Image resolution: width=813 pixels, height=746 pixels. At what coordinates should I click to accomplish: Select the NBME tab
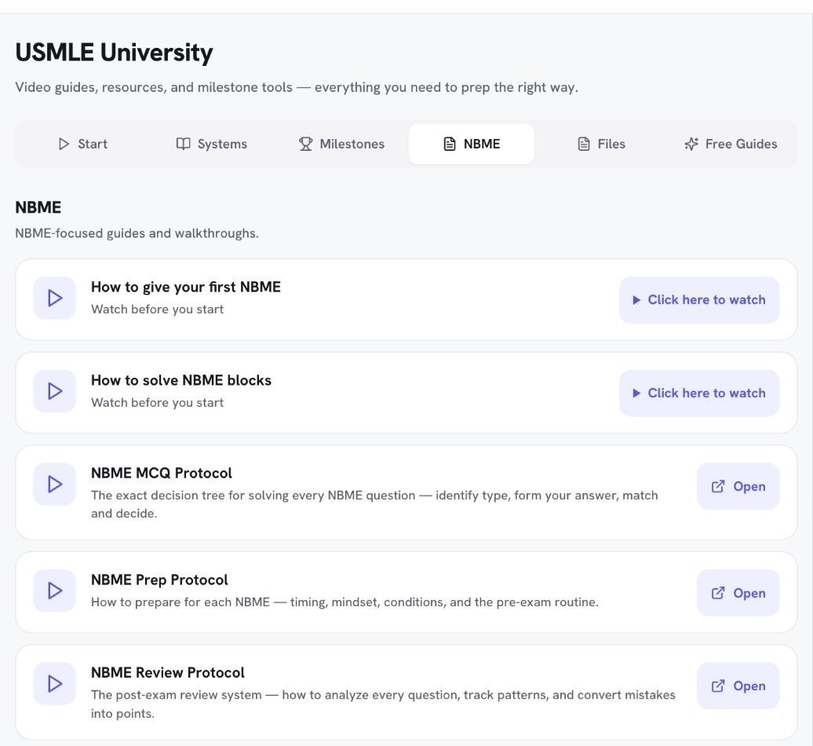point(472,144)
